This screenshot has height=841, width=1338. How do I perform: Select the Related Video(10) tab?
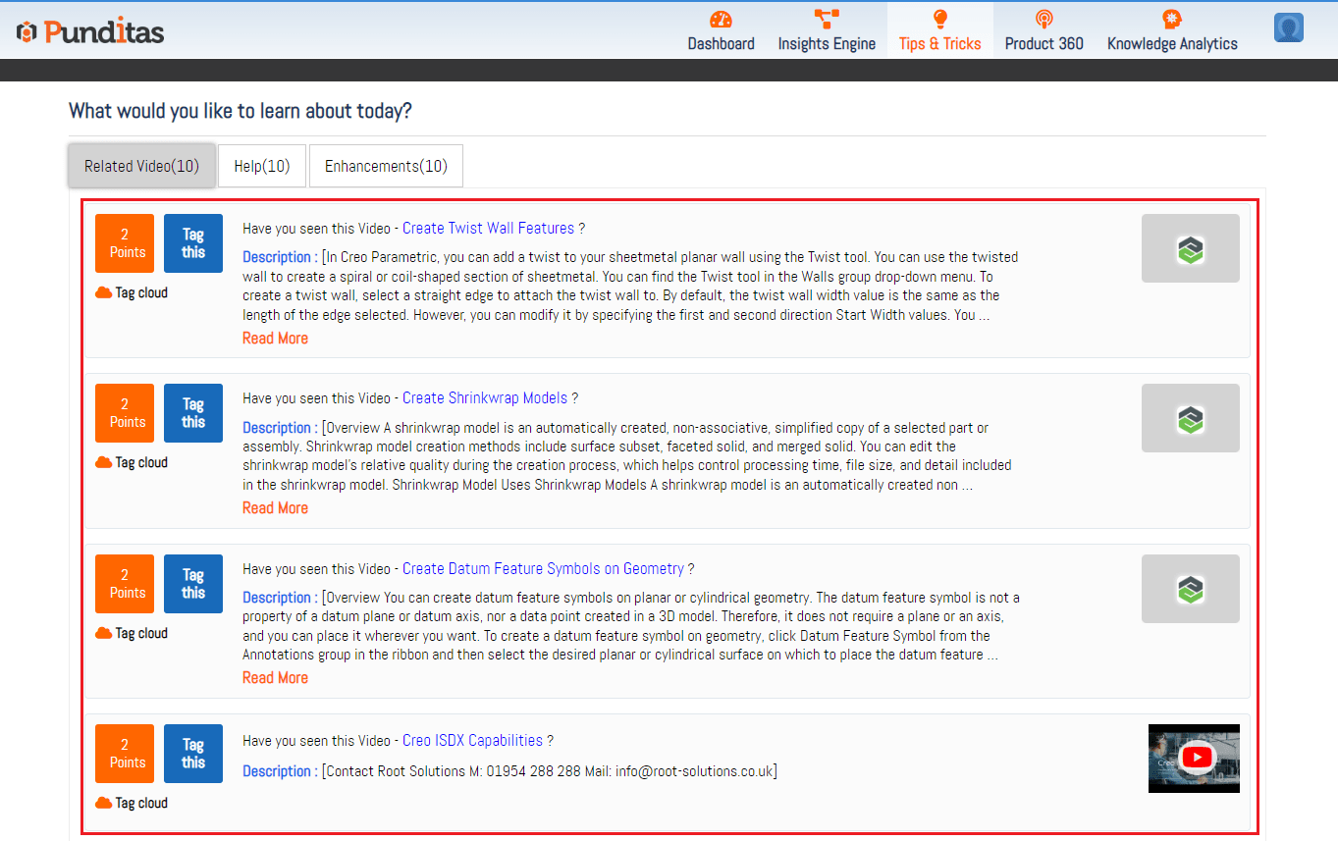[x=141, y=166]
